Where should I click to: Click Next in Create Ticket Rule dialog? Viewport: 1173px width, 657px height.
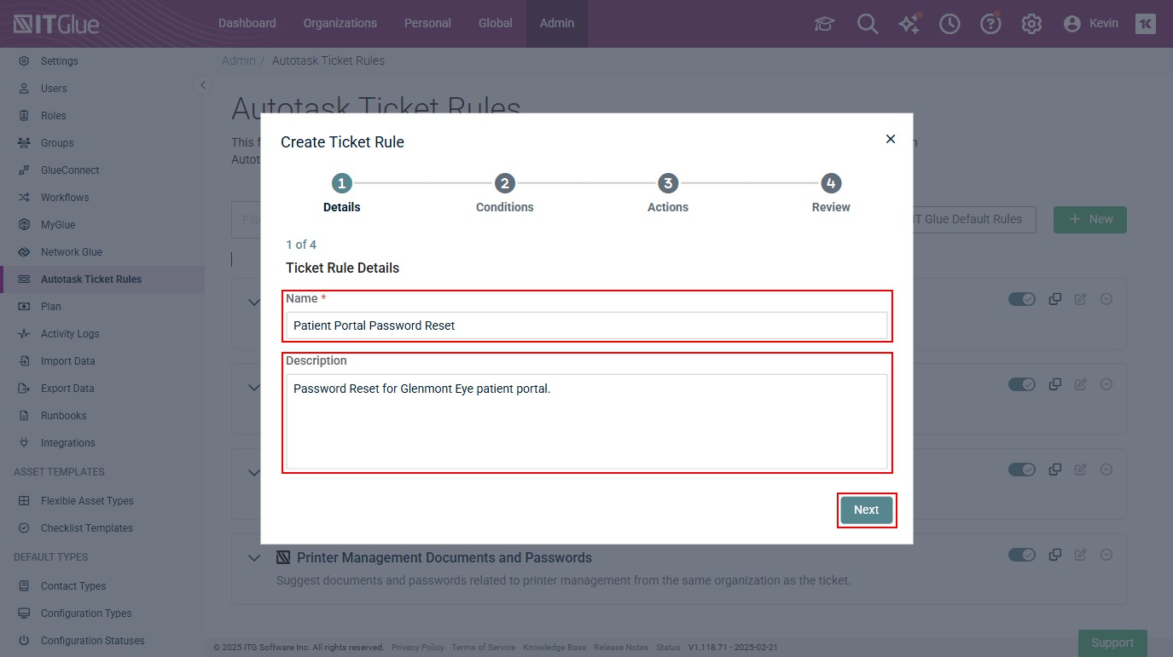coord(866,510)
